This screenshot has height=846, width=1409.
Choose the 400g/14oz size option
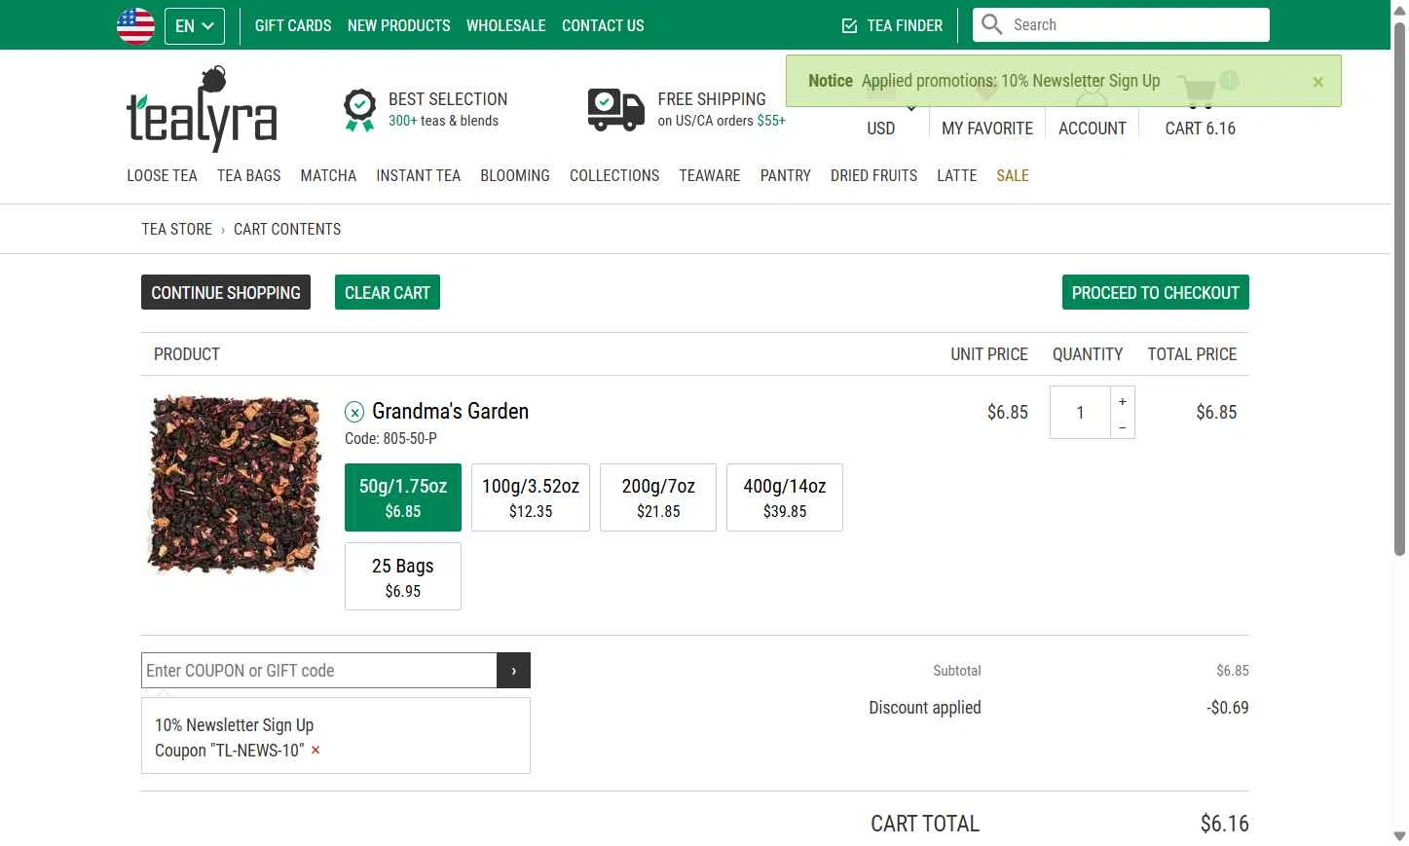coord(785,497)
